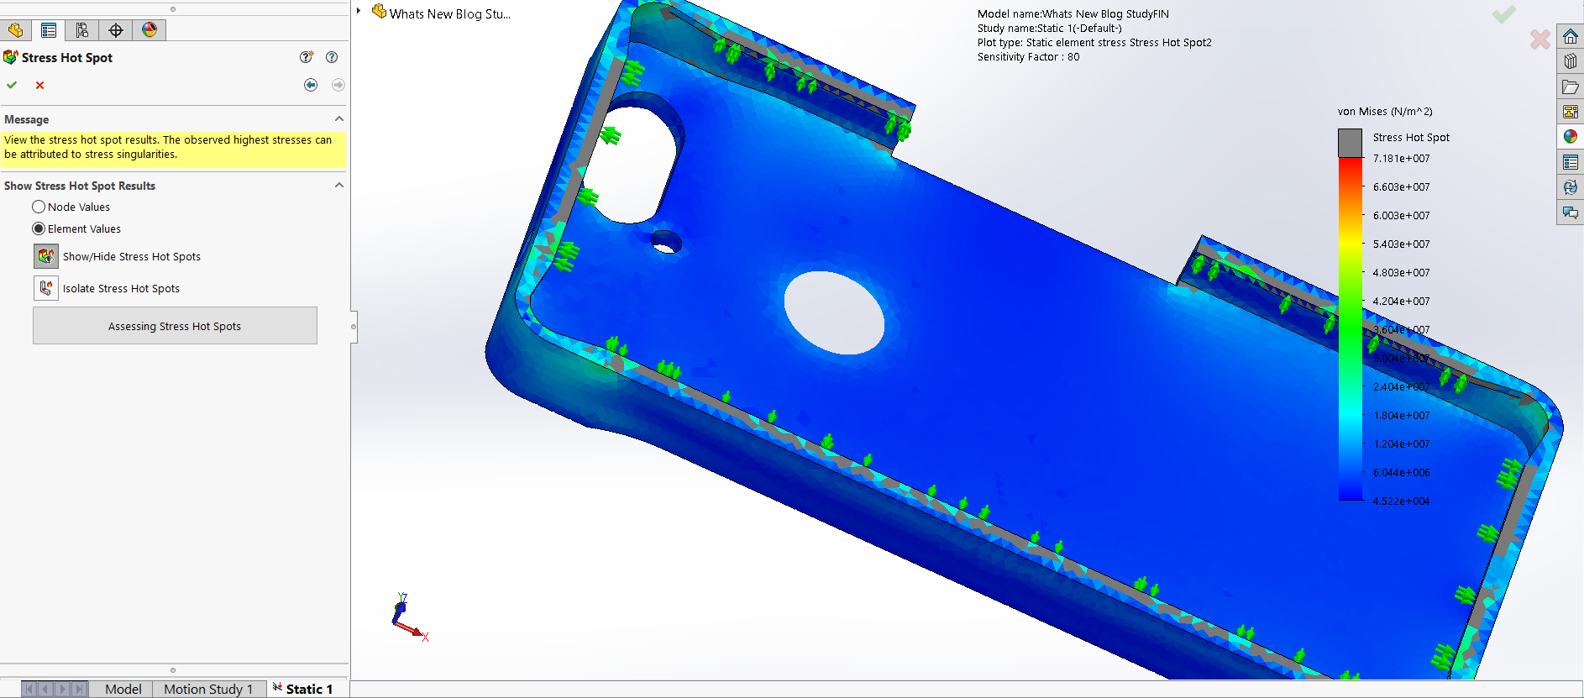Collapse the Show Stress Hot Spot Results section
The image size is (1584, 698).
(x=339, y=186)
